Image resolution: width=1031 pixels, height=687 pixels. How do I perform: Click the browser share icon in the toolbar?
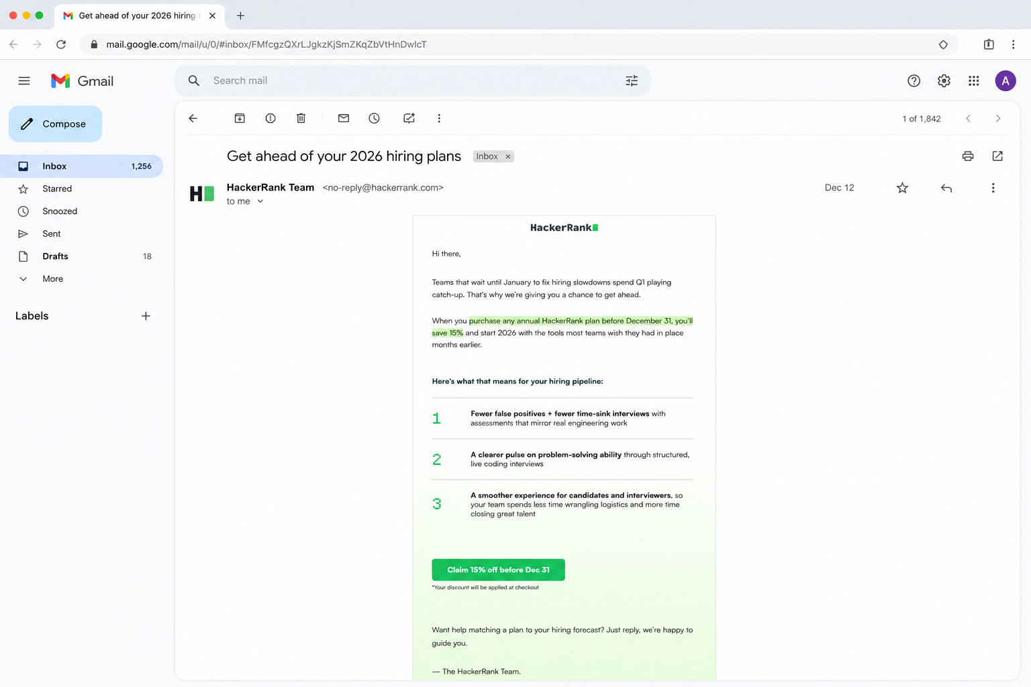point(989,44)
